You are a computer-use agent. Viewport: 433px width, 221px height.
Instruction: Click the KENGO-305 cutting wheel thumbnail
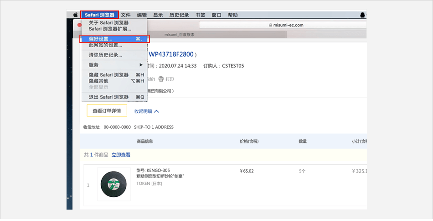[114, 184]
